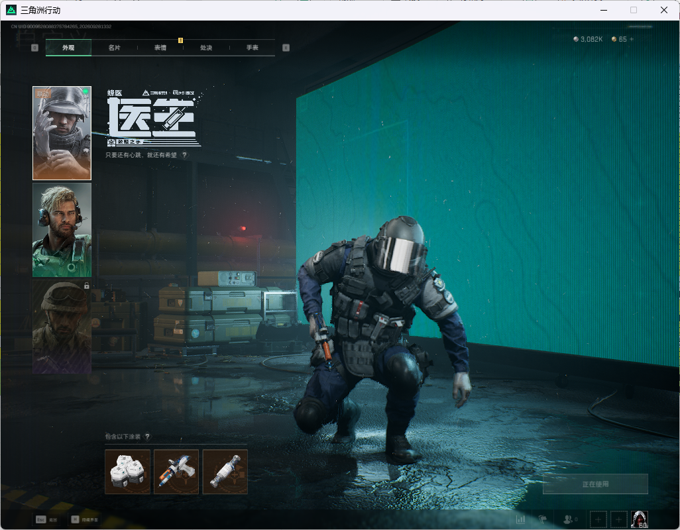Viewport: 680px width, 530px height.
Task: Select the blond bearded operator skin
Action: [62, 230]
